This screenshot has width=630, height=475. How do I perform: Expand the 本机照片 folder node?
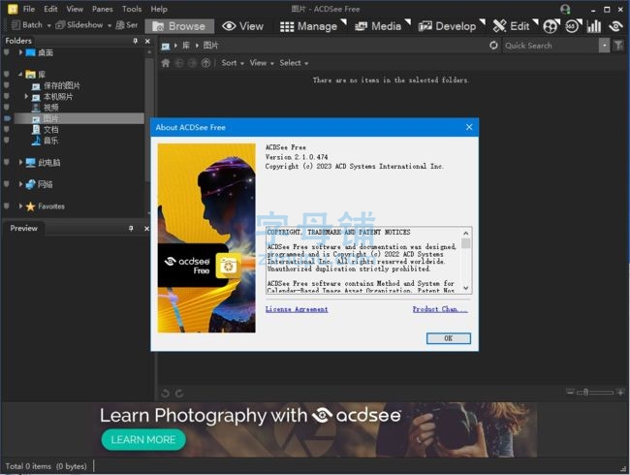click(26, 96)
